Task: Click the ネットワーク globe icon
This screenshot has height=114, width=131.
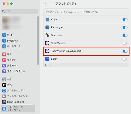Action: tap(4, 46)
